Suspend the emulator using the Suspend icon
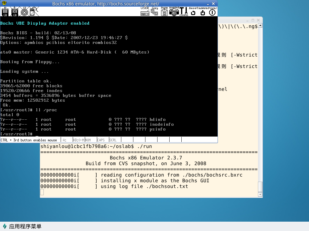This screenshot has width=309, height=231. tap(203, 11)
